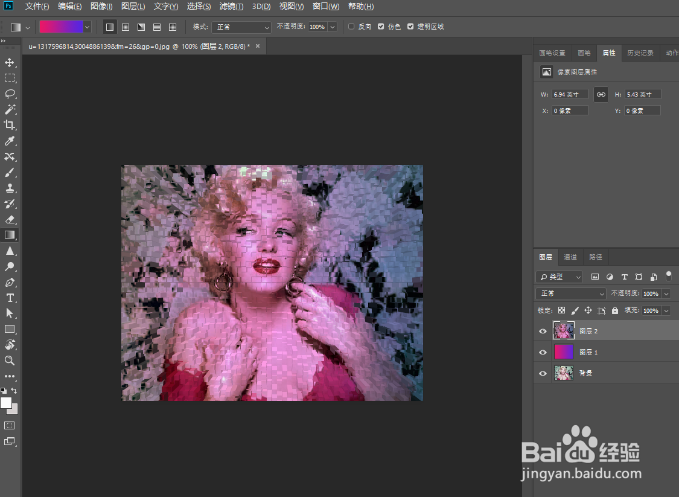Image resolution: width=679 pixels, height=497 pixels.
Task: Open layer opacity dropdown arrow
Action: coord(666,293)
